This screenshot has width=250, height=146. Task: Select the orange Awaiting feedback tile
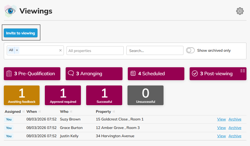[22, 95]
